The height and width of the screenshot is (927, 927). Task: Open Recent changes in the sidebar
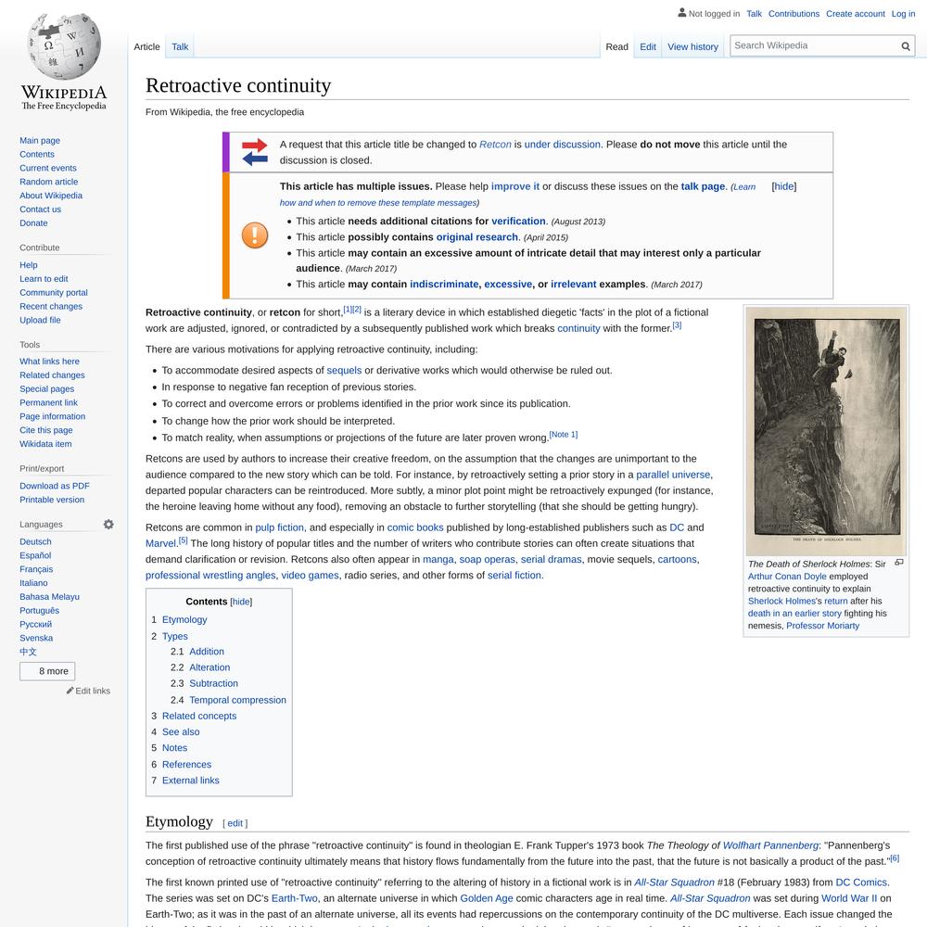(51, 307)
